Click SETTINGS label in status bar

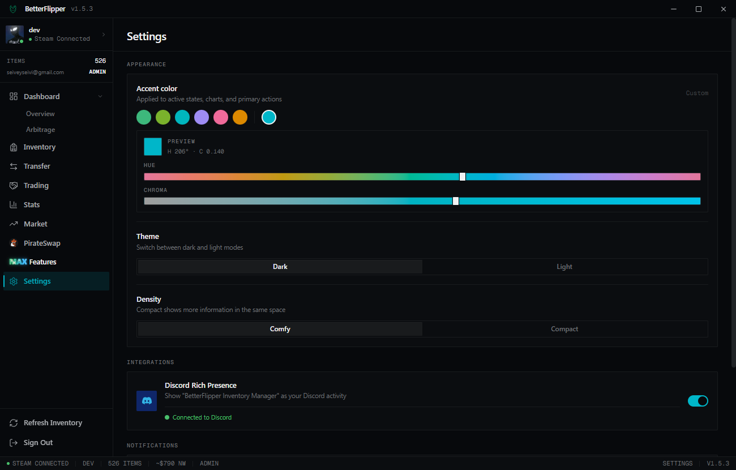(678, 463)
